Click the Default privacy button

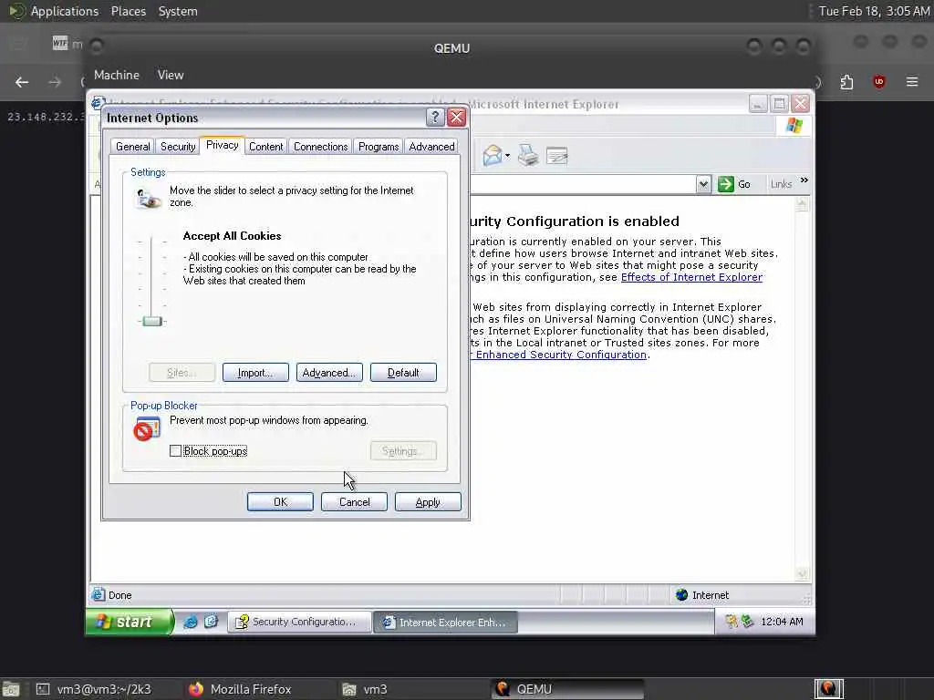(403, 373)
